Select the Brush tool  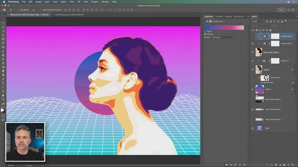click(x=3, y=51)
